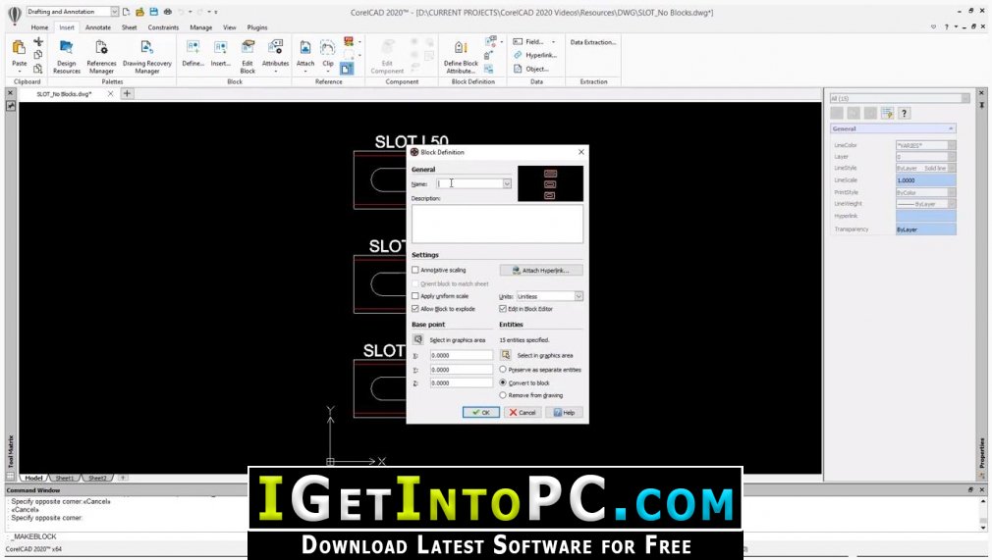Click Data Extraction in ribbon

593,42
